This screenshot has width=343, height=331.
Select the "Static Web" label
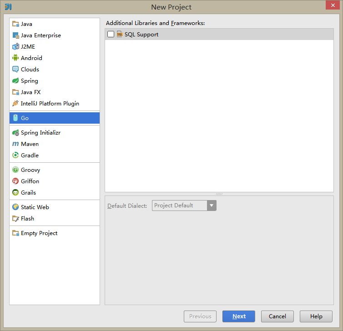(35, 207)
